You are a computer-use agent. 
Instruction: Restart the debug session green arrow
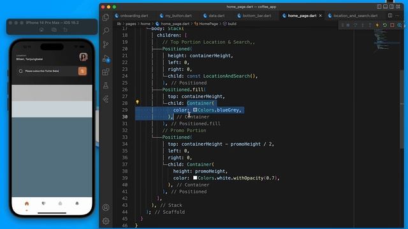pos(384,25)
